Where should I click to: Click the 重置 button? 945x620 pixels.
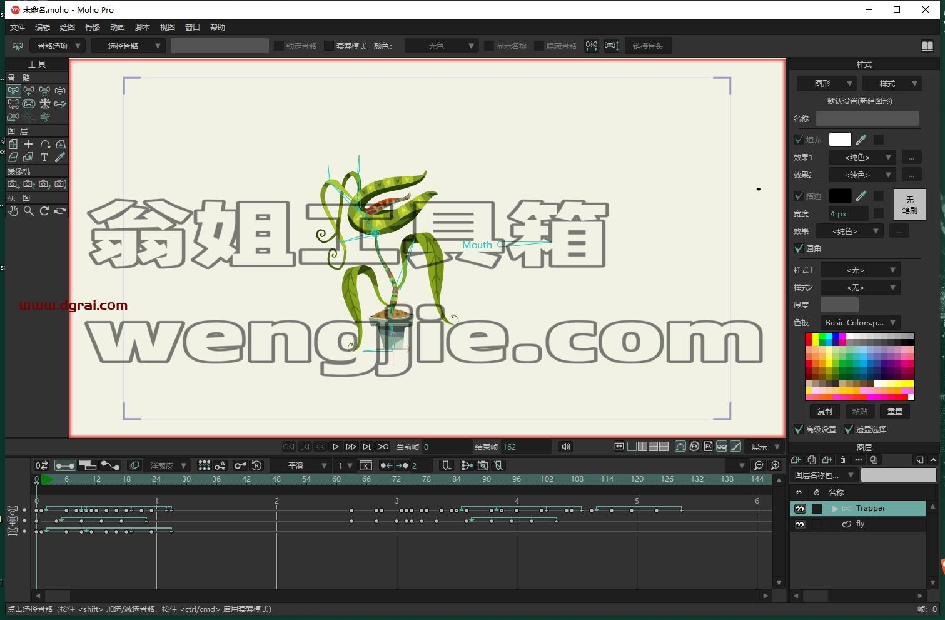(895, 411)
